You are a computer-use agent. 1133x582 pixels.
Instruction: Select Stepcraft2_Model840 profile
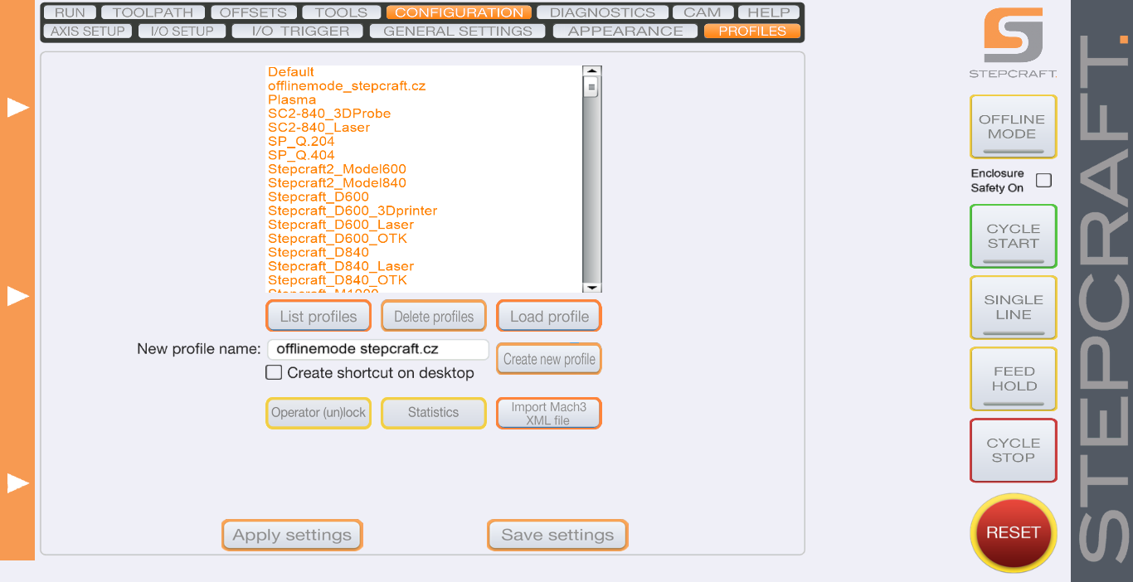(x=337, y=182)
